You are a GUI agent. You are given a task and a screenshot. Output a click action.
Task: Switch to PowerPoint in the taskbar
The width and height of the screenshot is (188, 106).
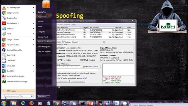[x=91, y=103]
